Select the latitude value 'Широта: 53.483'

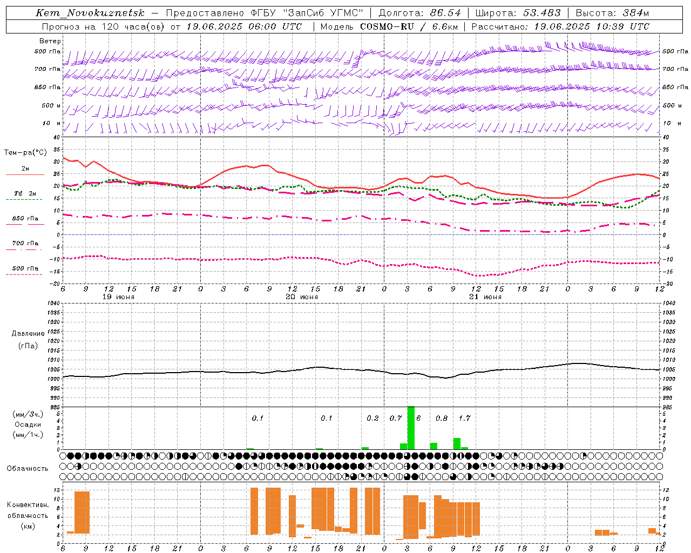click(x=518, y=13)
